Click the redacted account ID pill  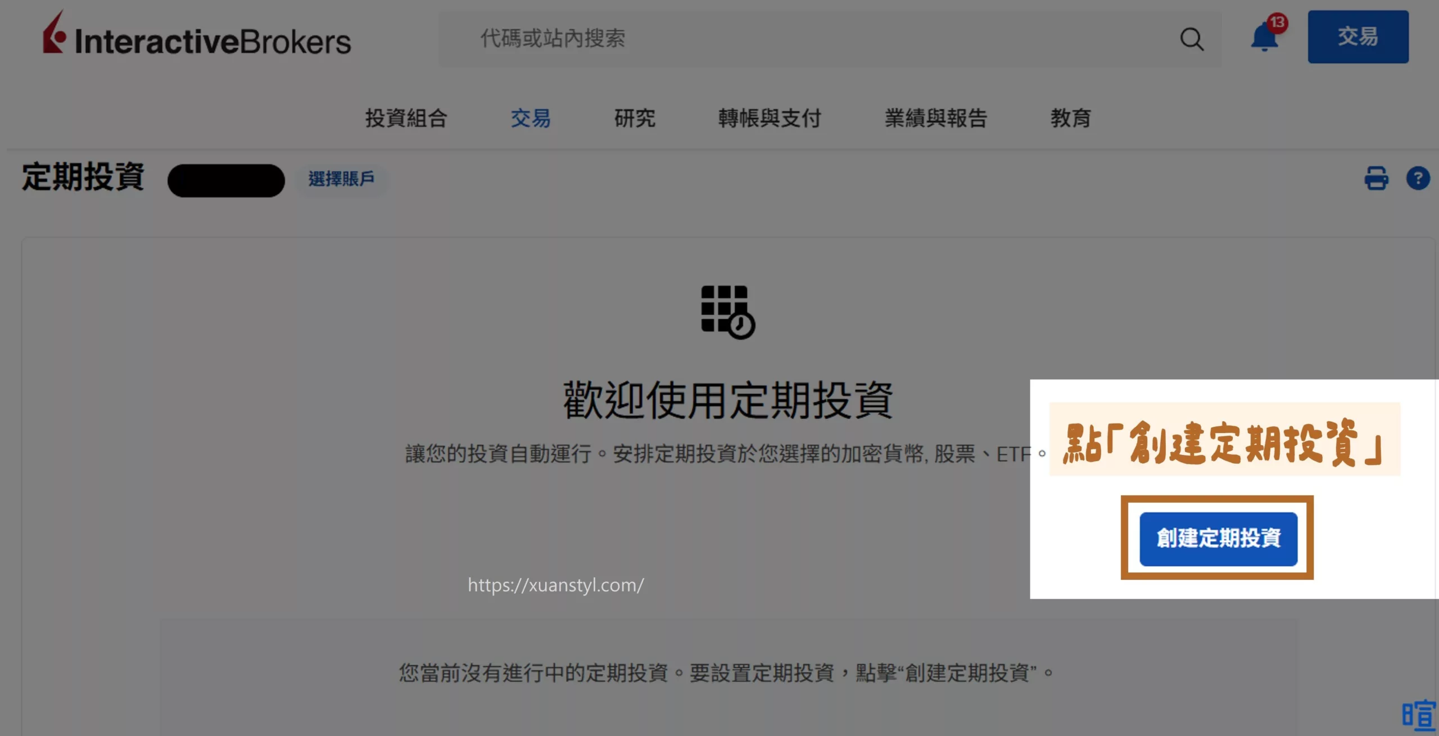226,180
